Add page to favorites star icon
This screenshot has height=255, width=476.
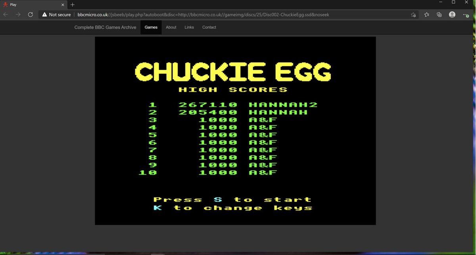413,15
